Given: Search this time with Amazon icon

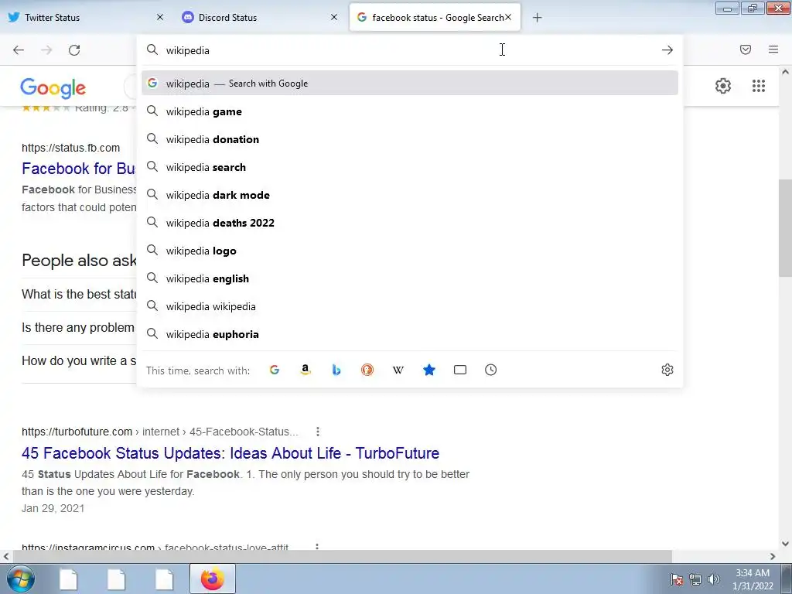Looking at the screenshot, I should click(305, 370).
